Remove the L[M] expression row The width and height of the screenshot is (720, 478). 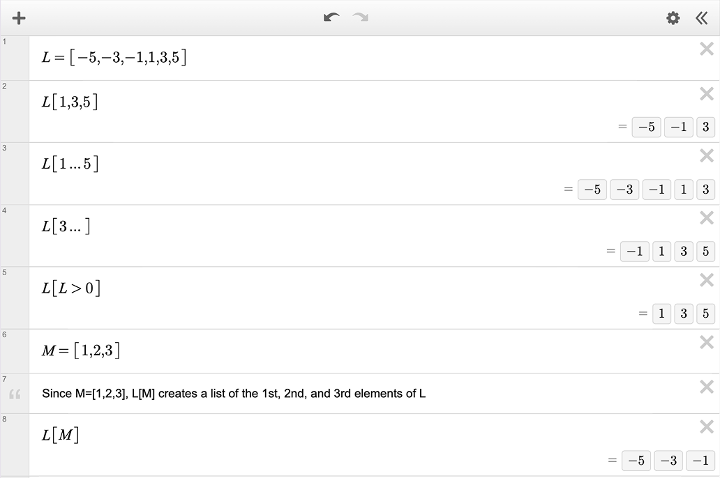coord(706,427)
